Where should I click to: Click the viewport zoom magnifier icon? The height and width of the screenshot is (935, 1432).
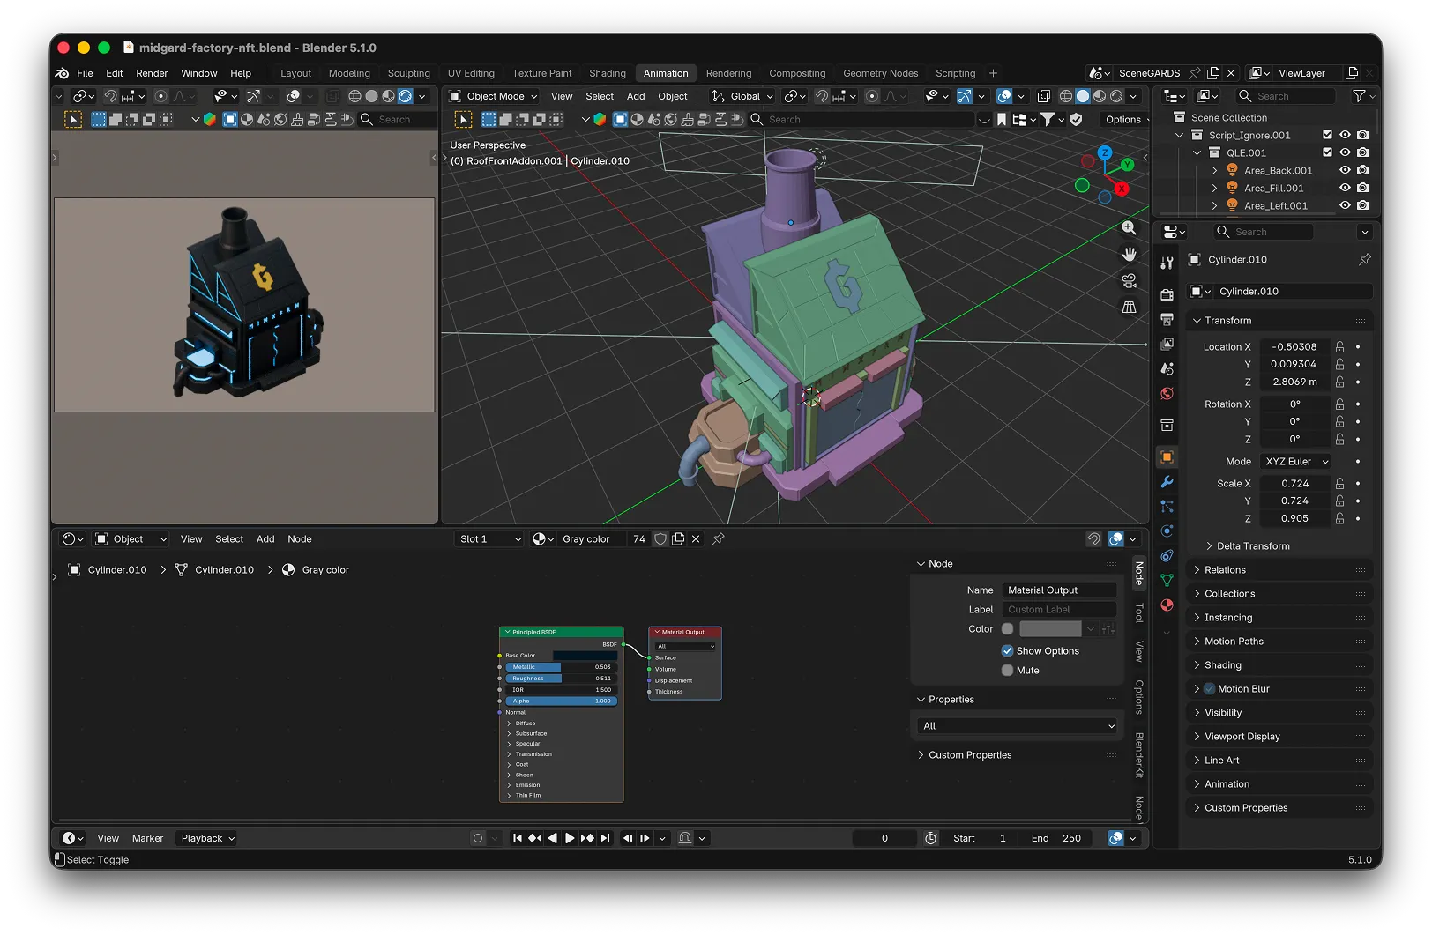(1129, 228)
